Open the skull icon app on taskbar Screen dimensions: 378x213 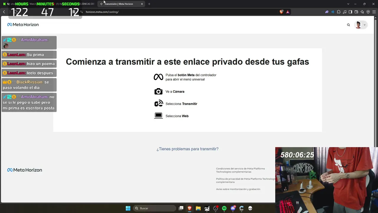(250, 208)
